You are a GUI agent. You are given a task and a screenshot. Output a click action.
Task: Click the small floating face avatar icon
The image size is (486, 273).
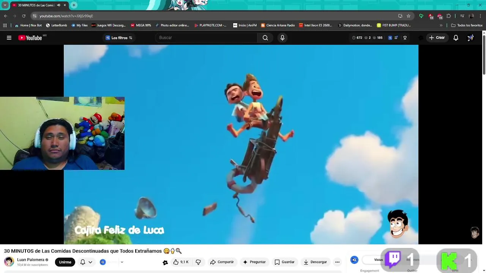(x=475, y=232)
